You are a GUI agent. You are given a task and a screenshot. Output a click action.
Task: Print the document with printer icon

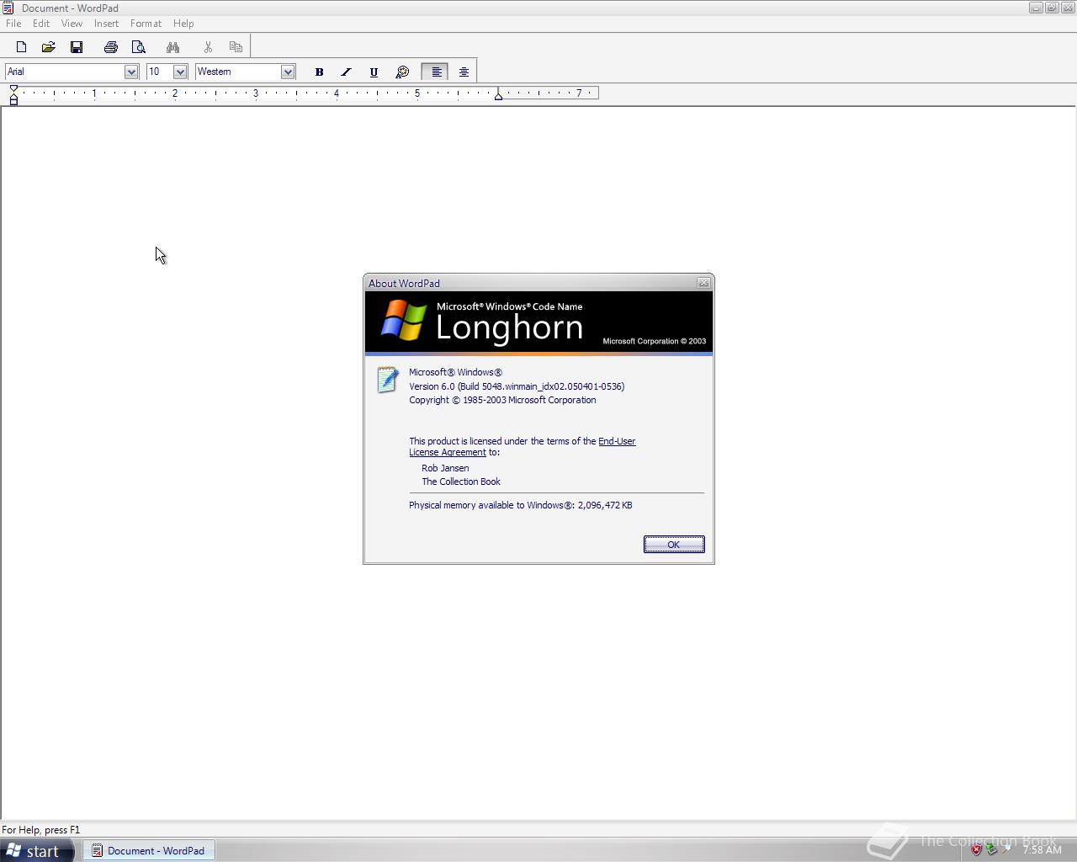pos(110,47)
